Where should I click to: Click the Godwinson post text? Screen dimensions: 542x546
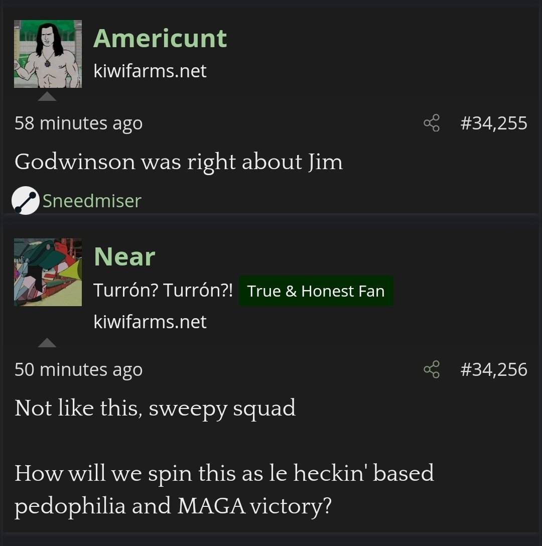pyautogui.click(x=179, y=162)
